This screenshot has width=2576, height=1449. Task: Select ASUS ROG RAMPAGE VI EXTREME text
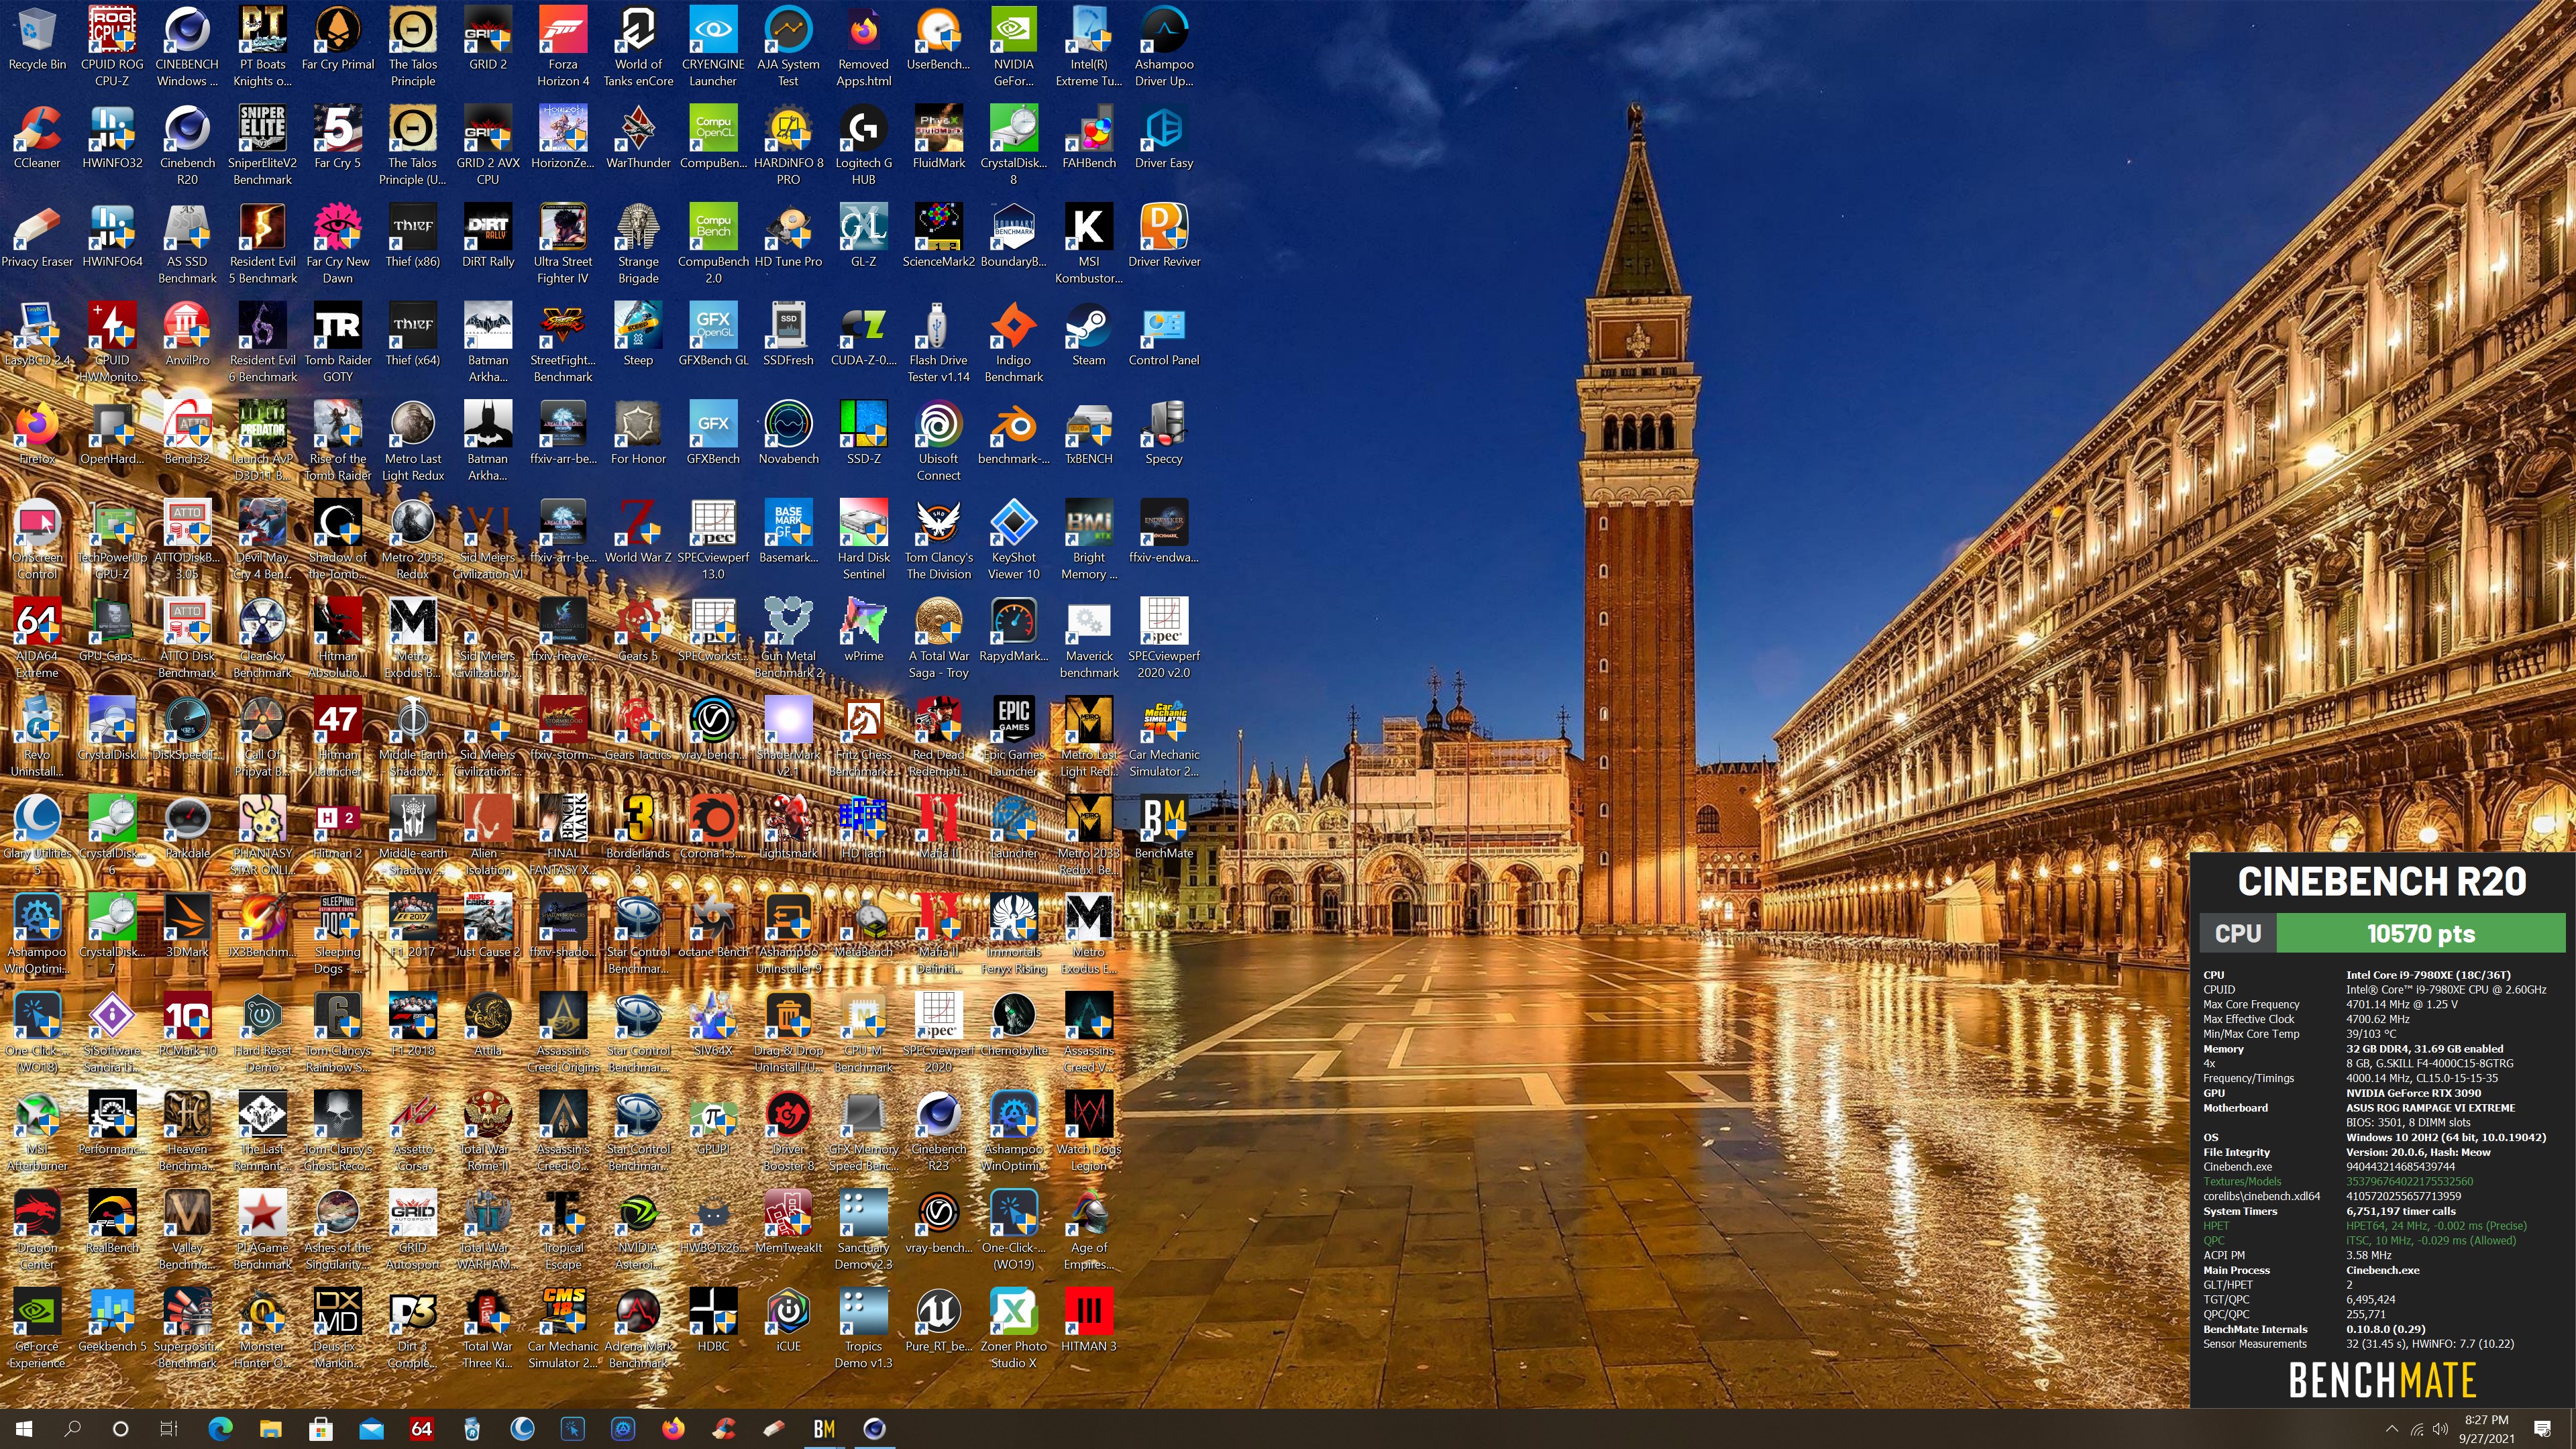point(2430,1108)
